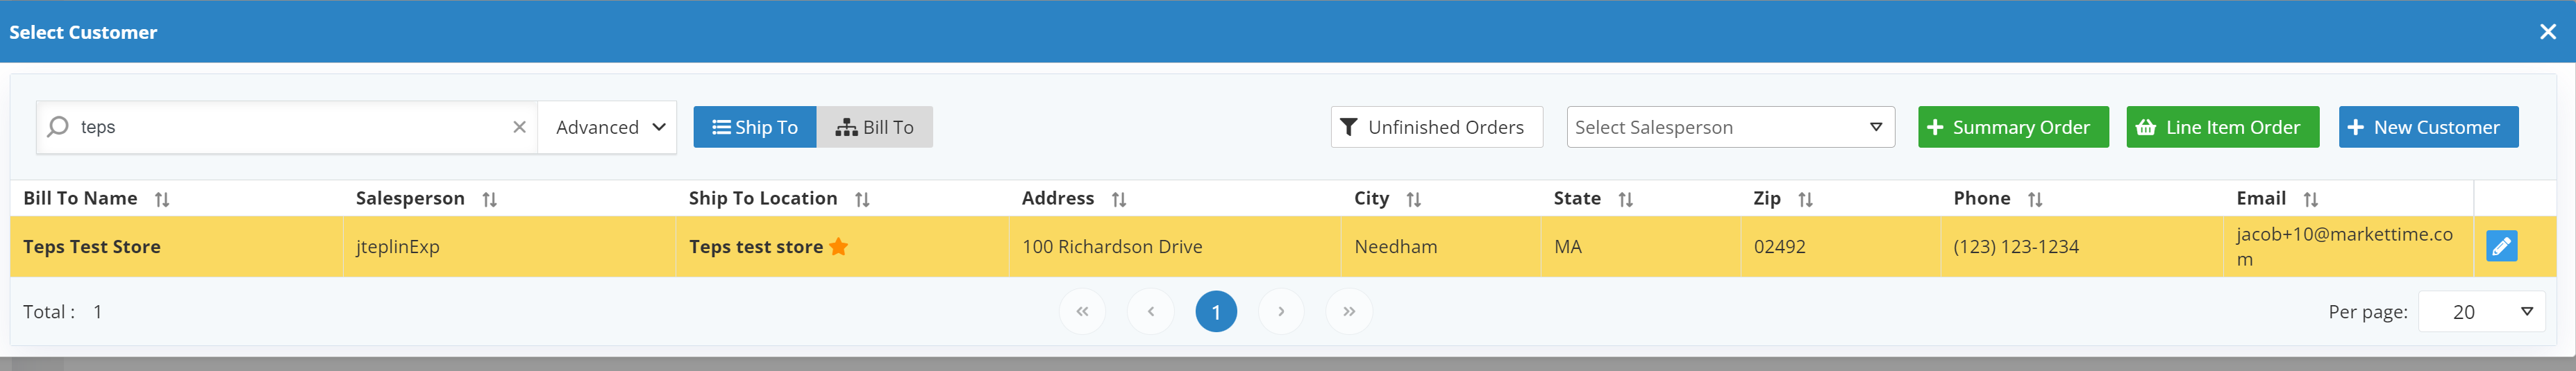Image resolution: width=2576 pixels, height=371 pixels.
Task: Toggle the Unfinished Orders filter
Action: pos(1436,127)
